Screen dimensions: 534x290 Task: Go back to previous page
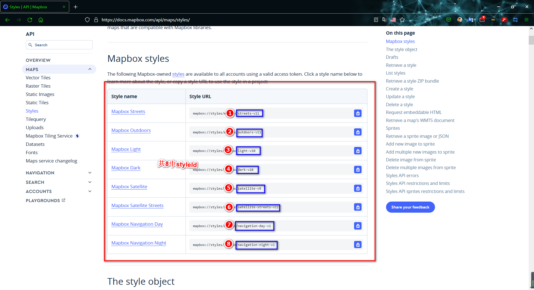[x=8, y=20]
